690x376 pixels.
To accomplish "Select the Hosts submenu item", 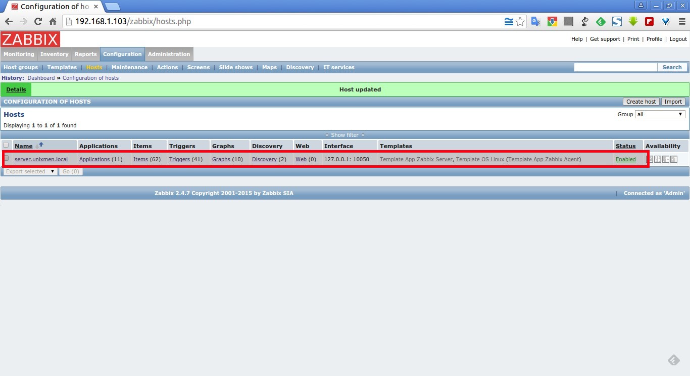I will pos(94,67).
